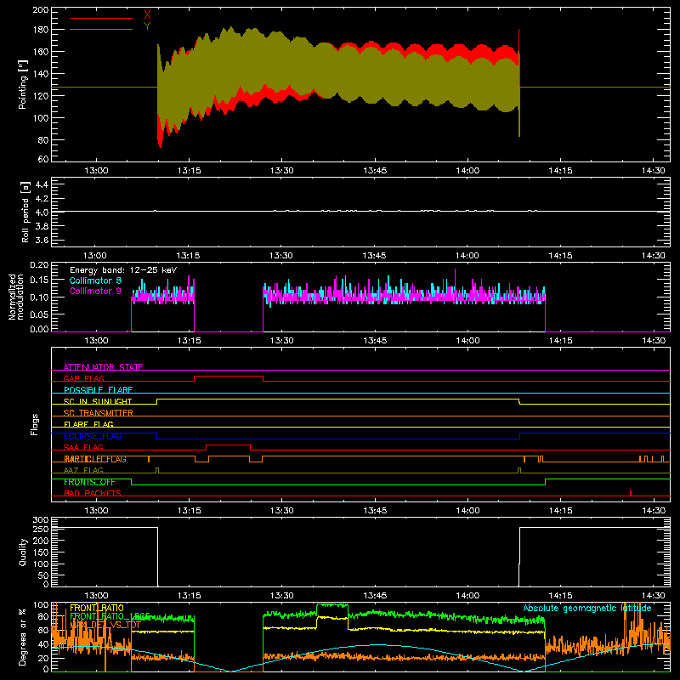Click the raised GAP_FLAG segment in Flags plot
The width and height of the screenshot is (680, 680).
pyautogui.click(x=229, y=377)
